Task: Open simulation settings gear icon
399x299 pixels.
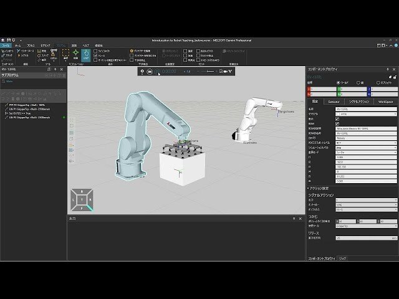Action: [x=142, y=72]
